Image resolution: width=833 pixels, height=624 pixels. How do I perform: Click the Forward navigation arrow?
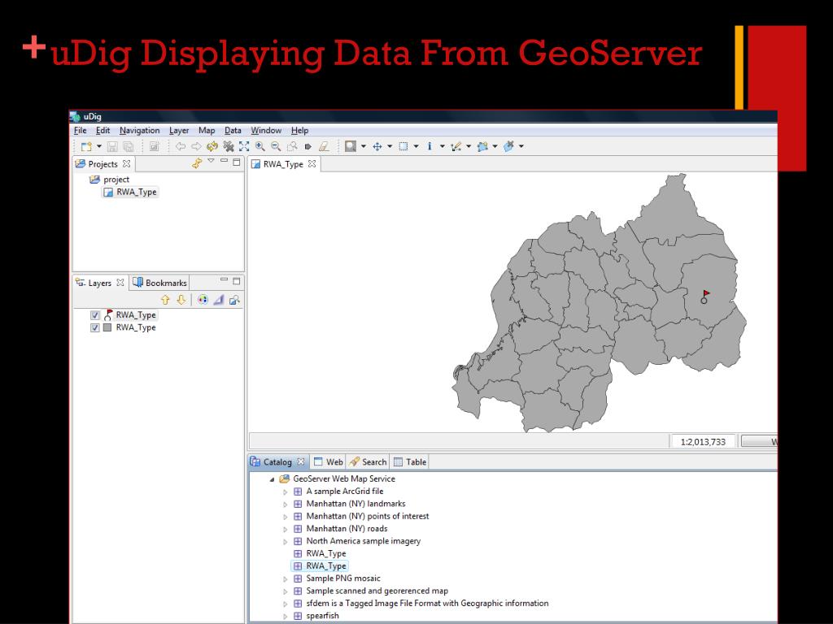[x=196, y=146]
